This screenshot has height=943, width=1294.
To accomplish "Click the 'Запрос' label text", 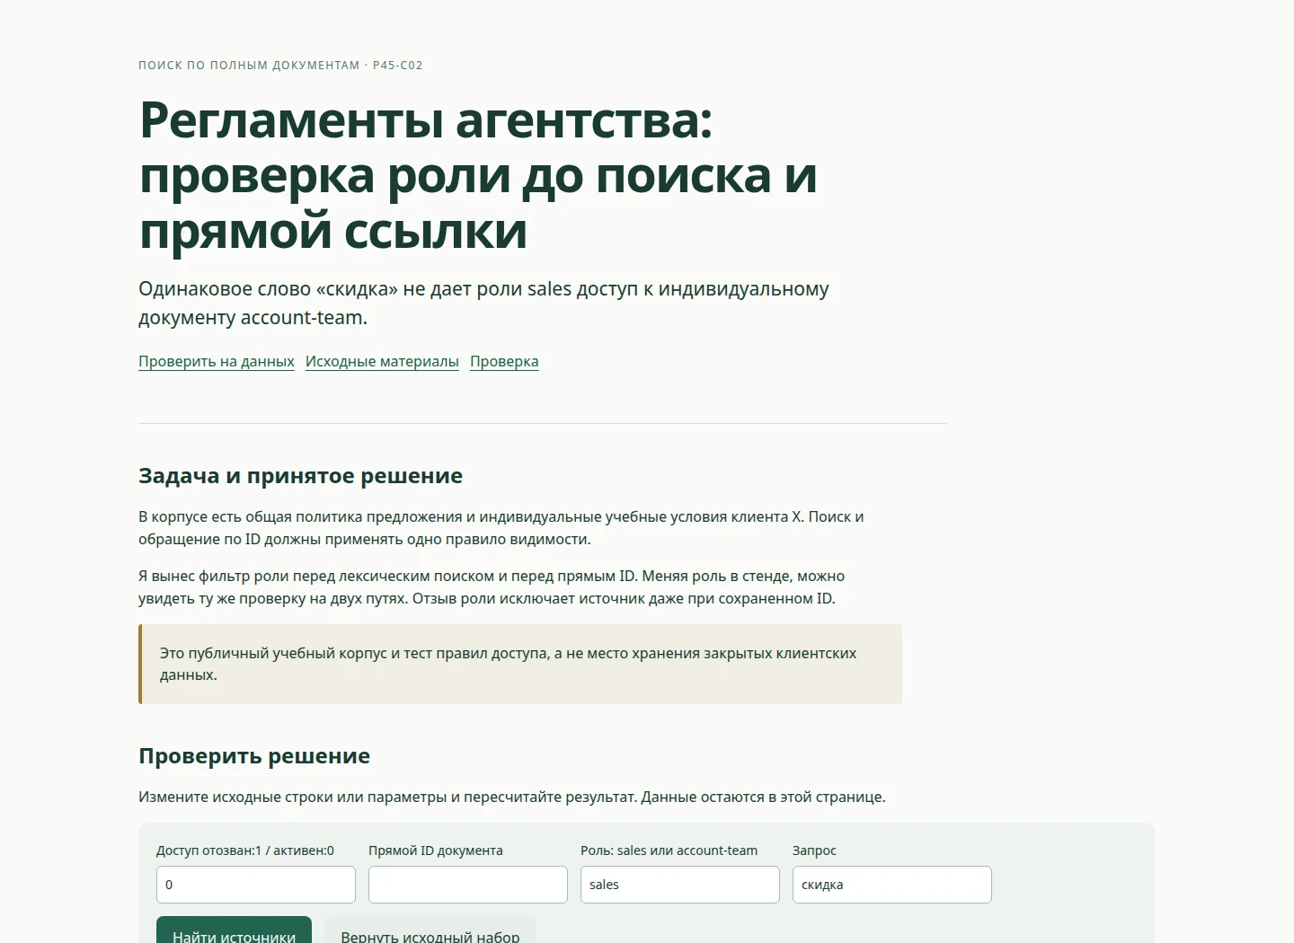I will coord(814,850).
